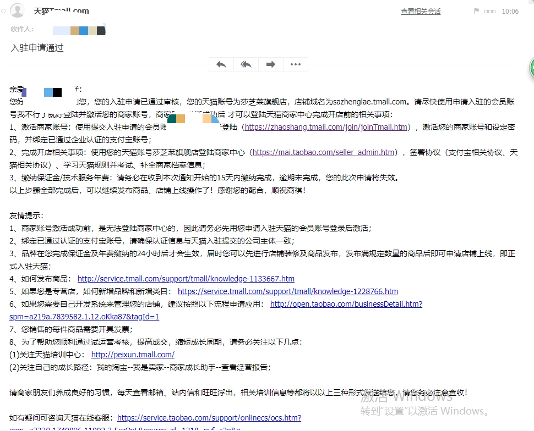Open the knowledge-1133667.htm support link
Viewport: 534px width, 431px height.
(186, 279)
